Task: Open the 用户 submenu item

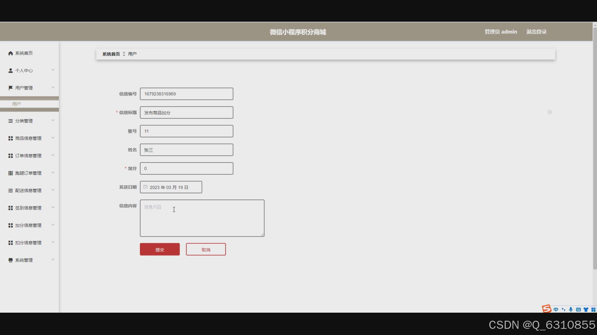Action: pyautogui.click(x=16, y=104)
